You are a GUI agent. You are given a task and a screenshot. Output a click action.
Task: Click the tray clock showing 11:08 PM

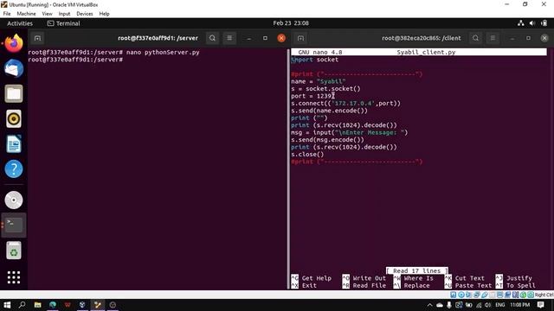tap(519, 305)
